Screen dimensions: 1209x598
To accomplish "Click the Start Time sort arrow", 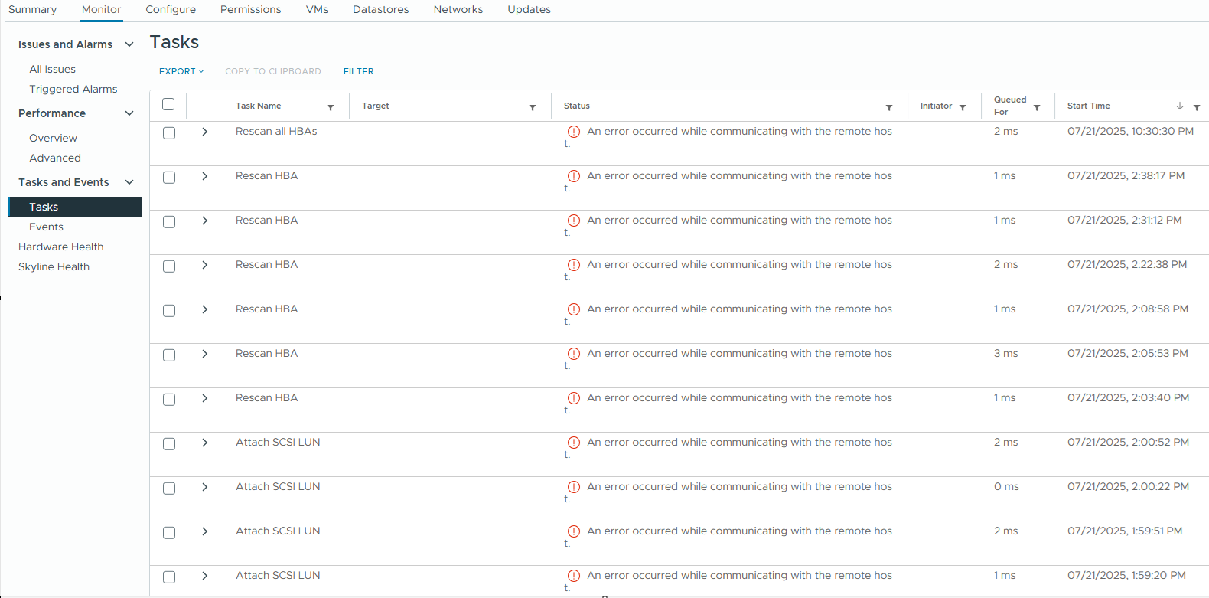I will pyautogui.click(x=1180, y=106).
